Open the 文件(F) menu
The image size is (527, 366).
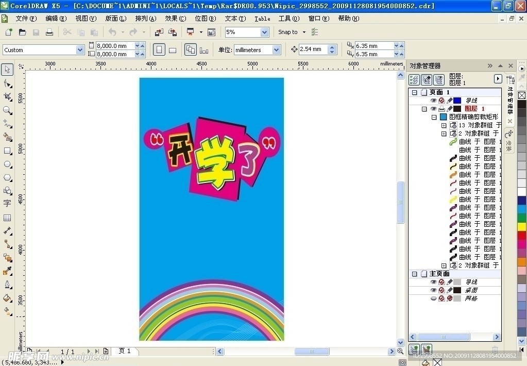[26, 19]
